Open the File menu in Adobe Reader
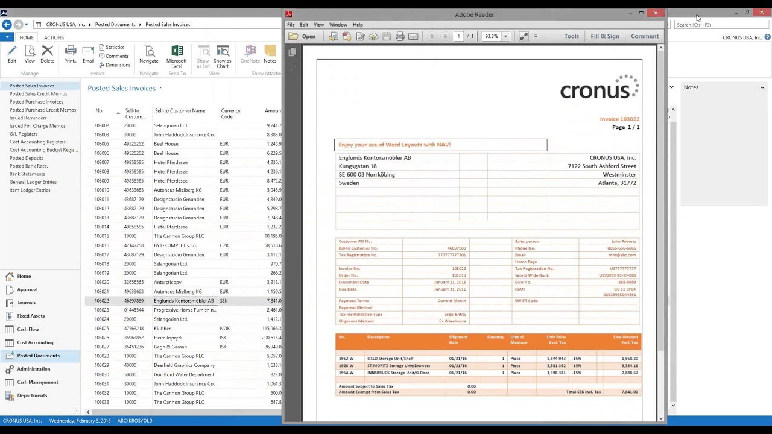Viewport: 772px width, 434px height. (x=291, y=25)
